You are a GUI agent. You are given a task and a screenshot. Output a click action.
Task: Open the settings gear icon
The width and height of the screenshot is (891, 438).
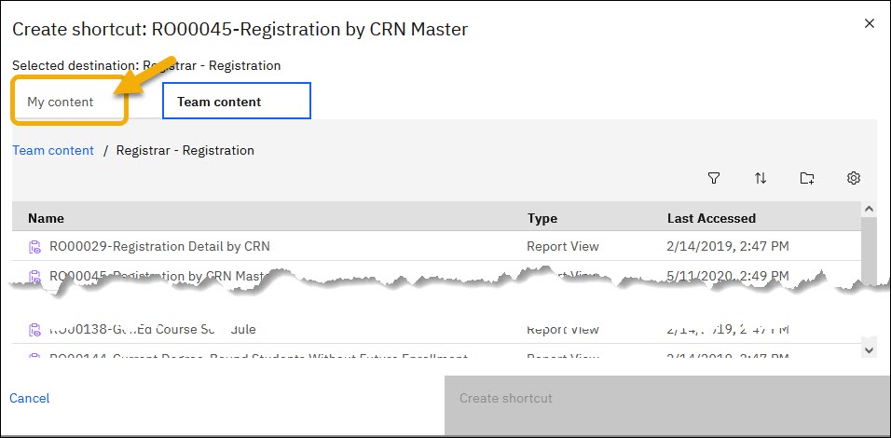[853, 178]
